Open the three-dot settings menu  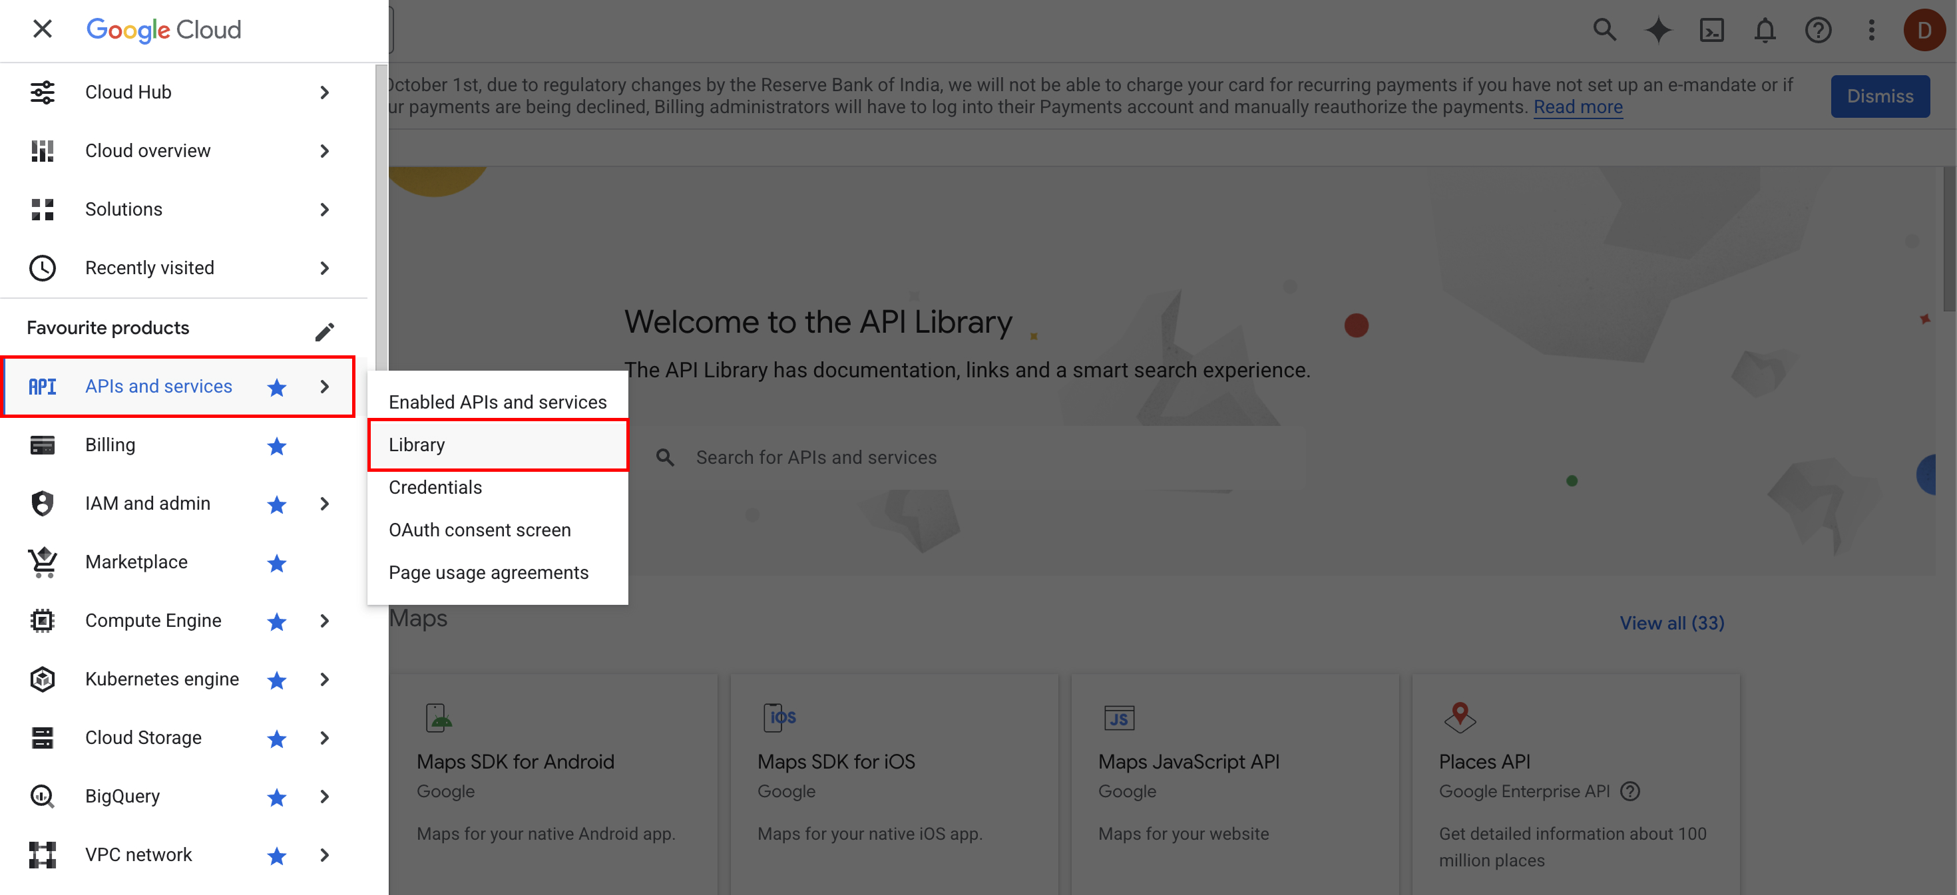pyautogui.click(x=1871, y=31)
